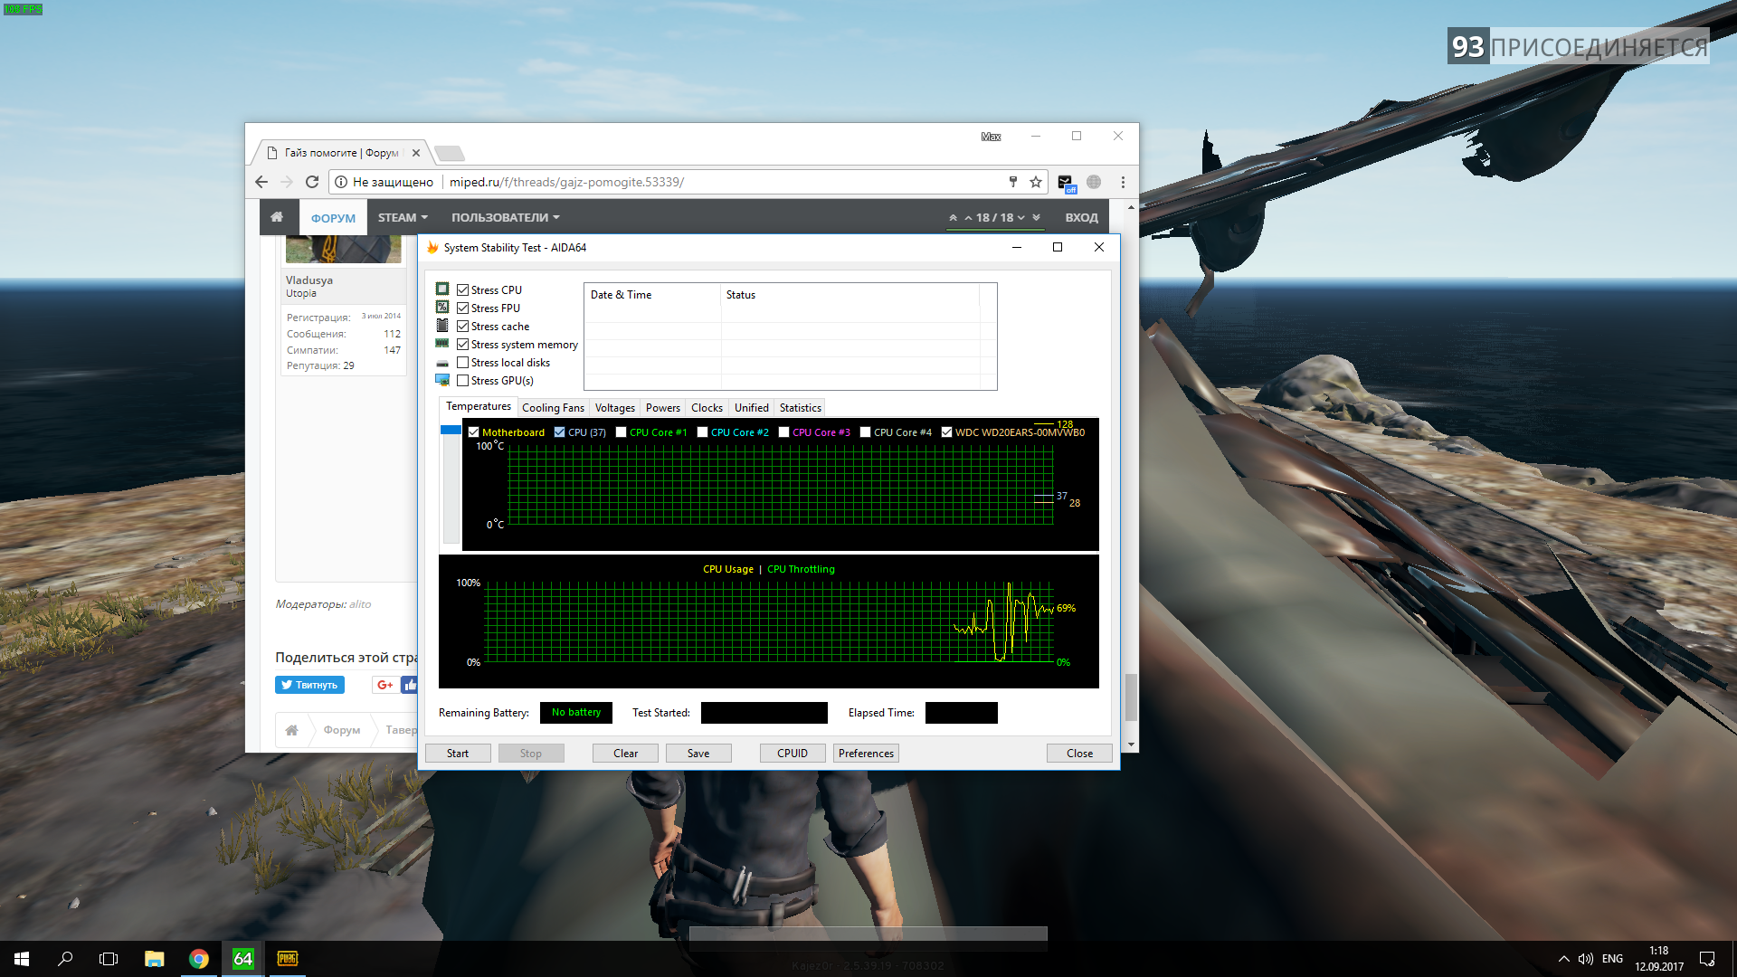
Task: Go to next post with down chevron
Action: click(1021, 218)
